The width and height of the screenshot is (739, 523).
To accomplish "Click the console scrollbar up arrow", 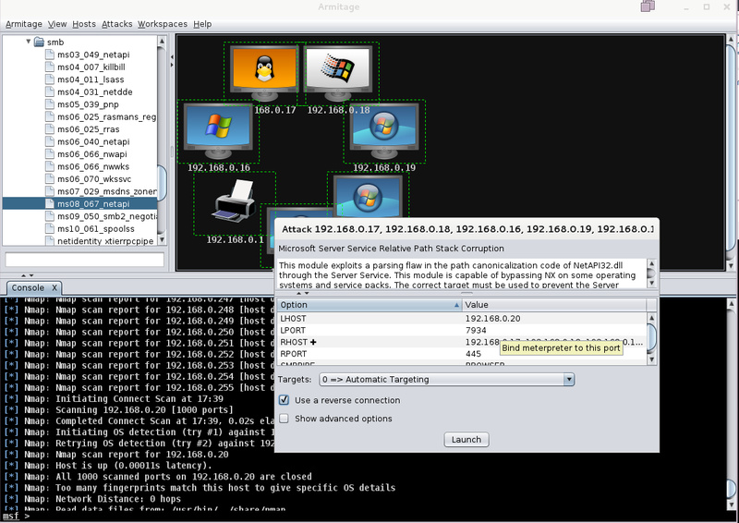I will tap(731, 303).
